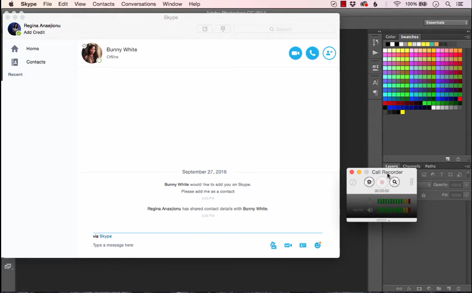The width and height of the screenshot is (472, 293).
Task: Start a video call with Bunny White
Action: click(295, 53)
